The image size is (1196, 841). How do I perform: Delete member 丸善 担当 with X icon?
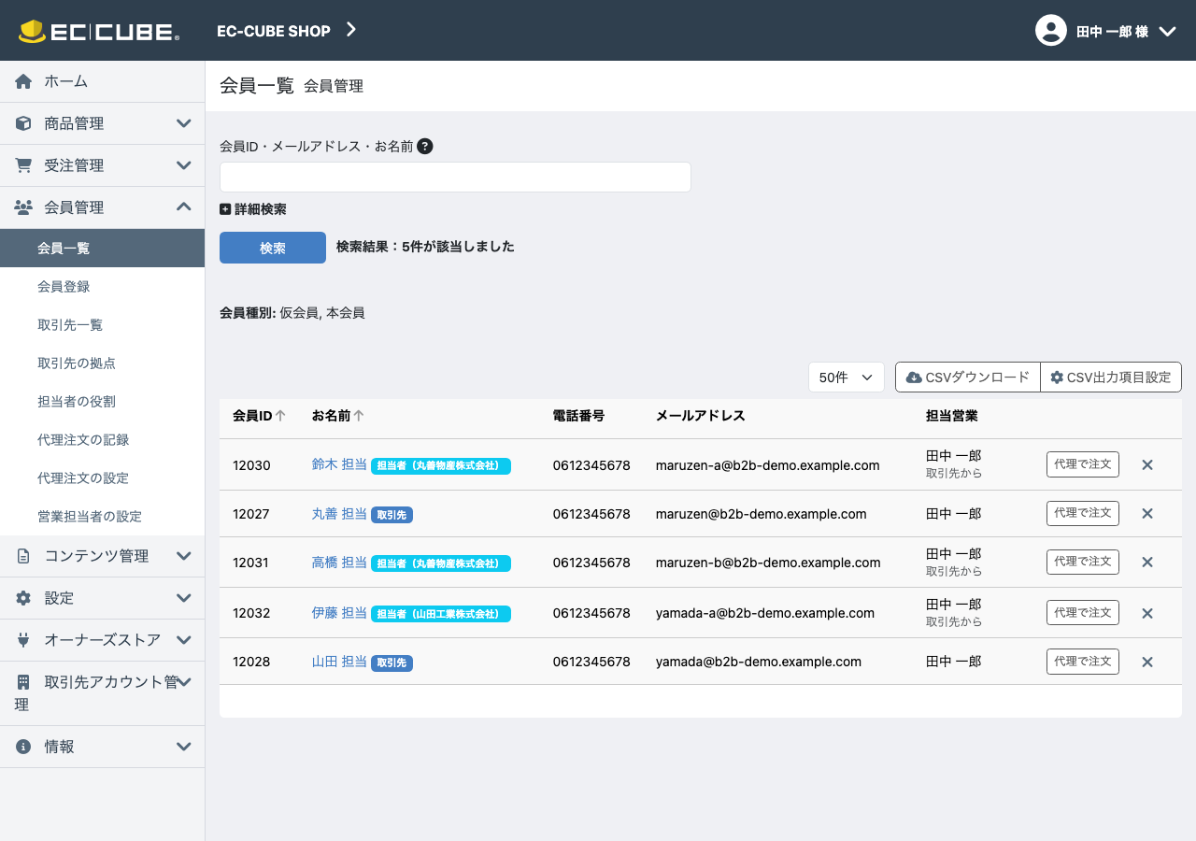click(1147, 513)
